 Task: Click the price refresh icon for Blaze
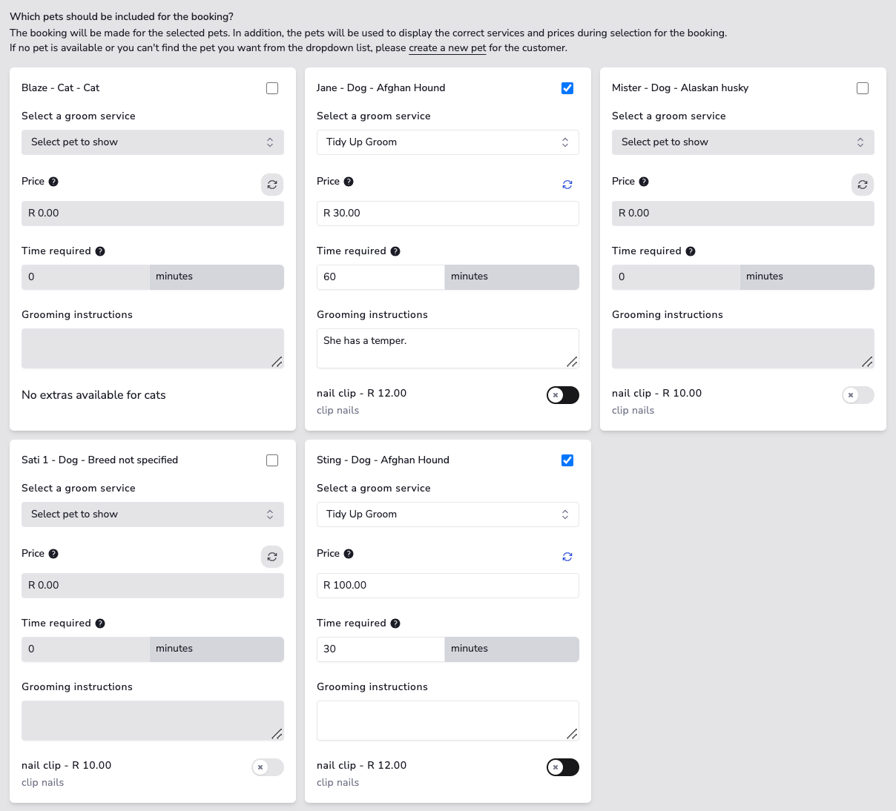tap(272, 185)
